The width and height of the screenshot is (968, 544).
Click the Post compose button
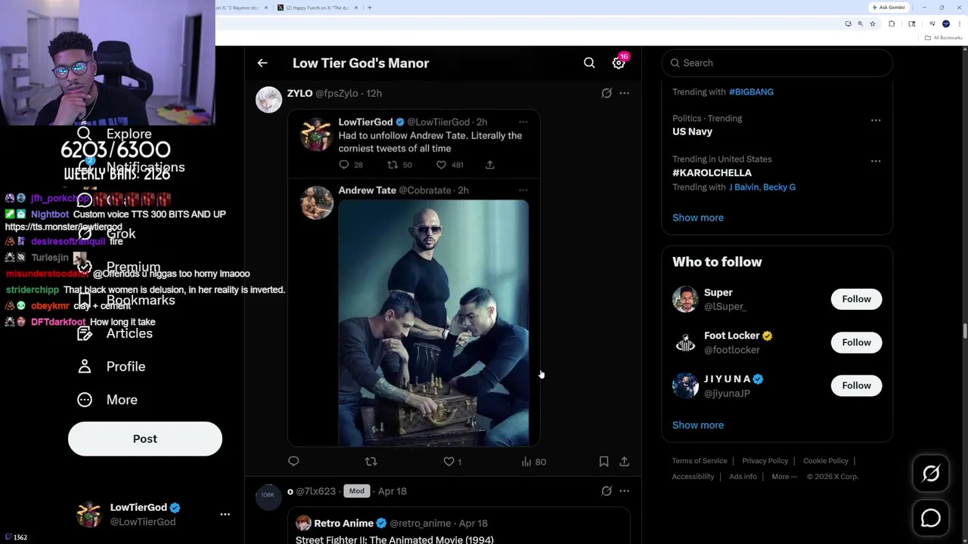click(145, 439)
